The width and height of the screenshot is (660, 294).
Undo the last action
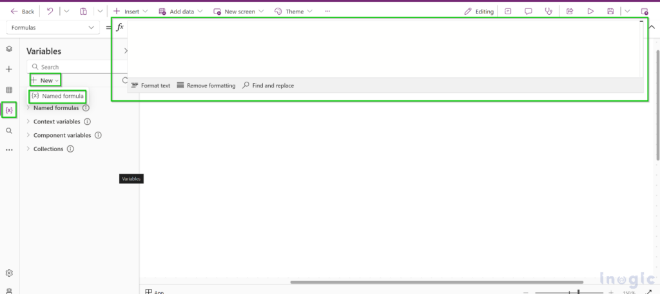[x=50, y=12]
